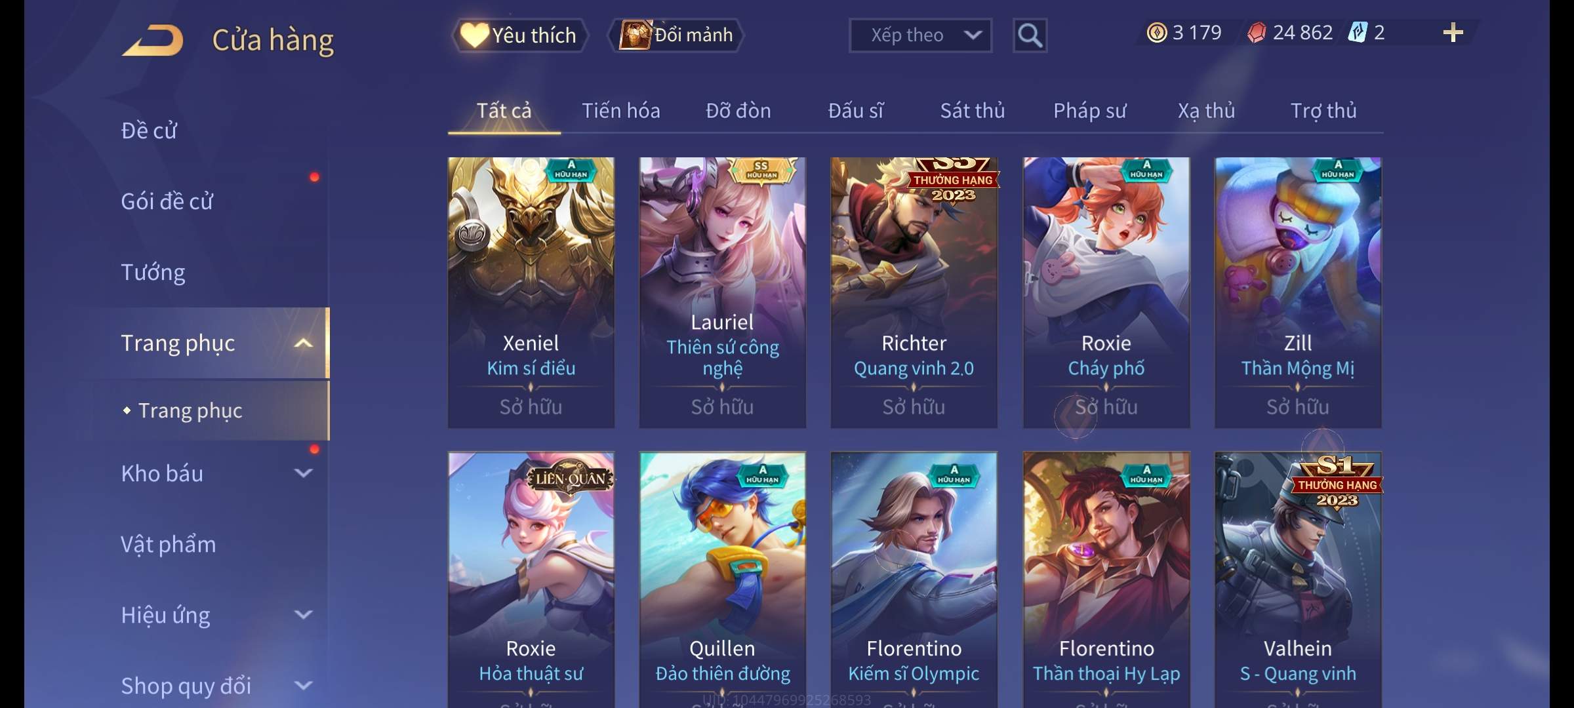The image size is (1574, 708).
Task: Open Đổi mảnh fragment exchange chest
Action: [676, 35]
